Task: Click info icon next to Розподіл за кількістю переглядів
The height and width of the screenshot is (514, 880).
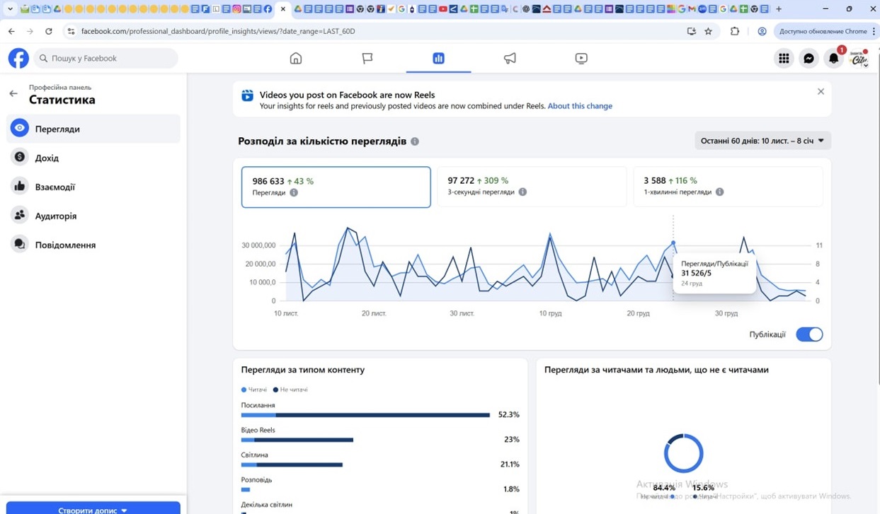Action: tap(415, 141)
